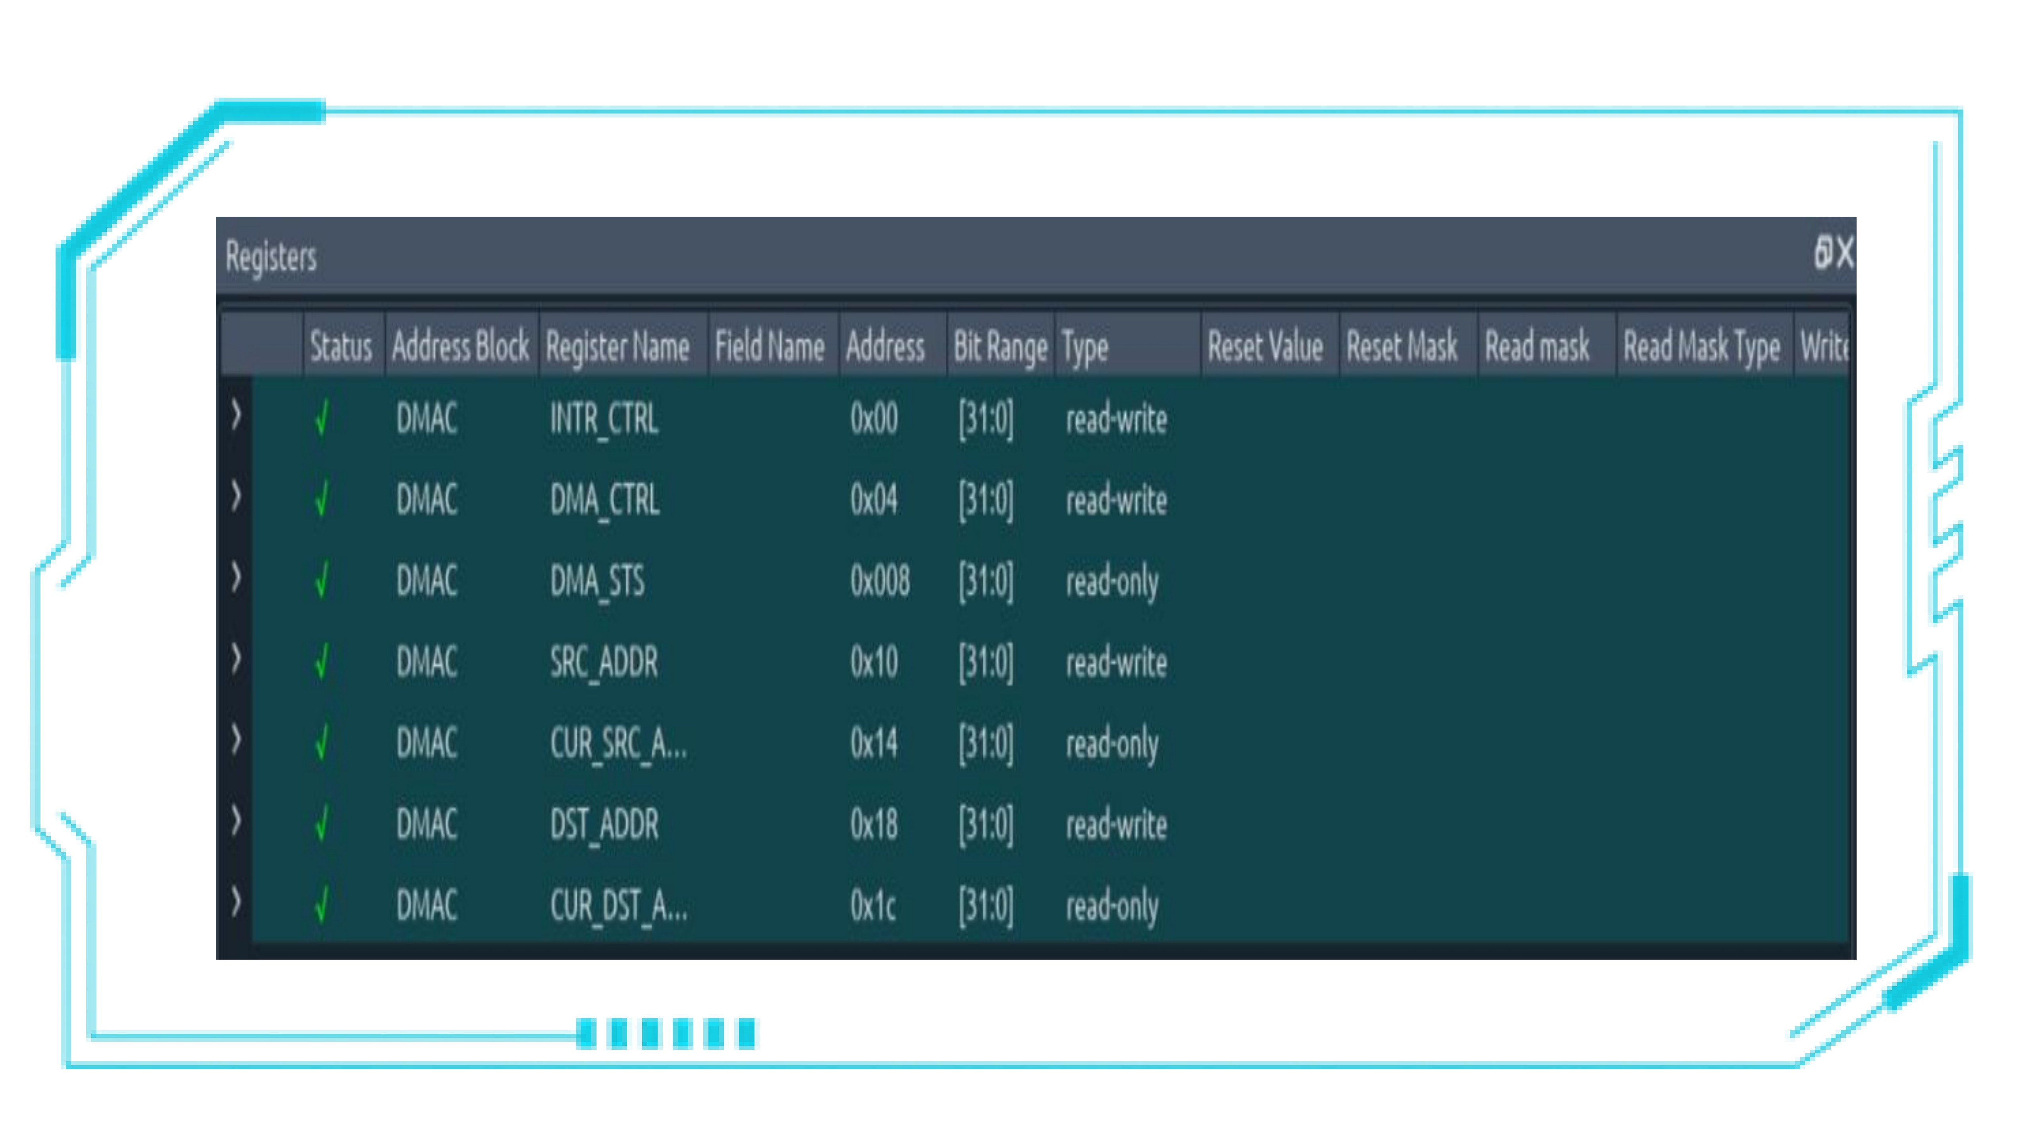
Task: Click the Registers panel title
Action: click(271, 257)
